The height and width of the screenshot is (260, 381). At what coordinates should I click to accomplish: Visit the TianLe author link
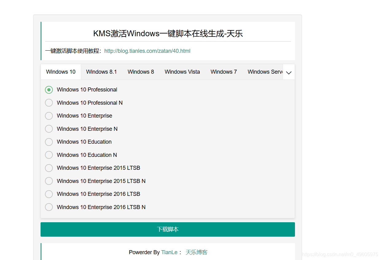point(169,252)
